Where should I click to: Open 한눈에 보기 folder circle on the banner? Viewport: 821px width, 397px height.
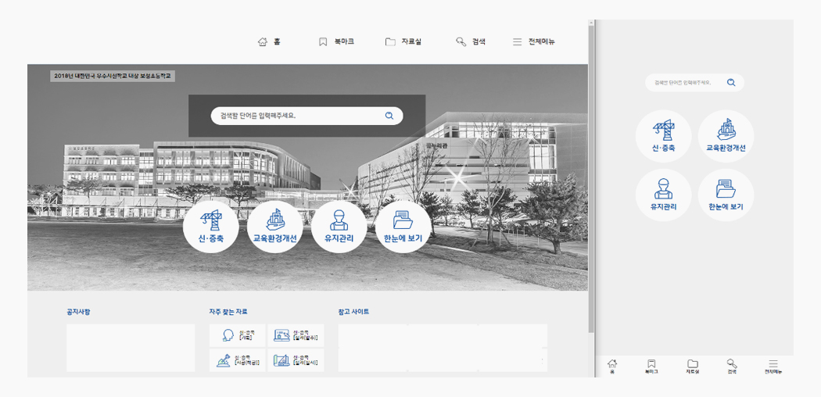tap(403, 227)
